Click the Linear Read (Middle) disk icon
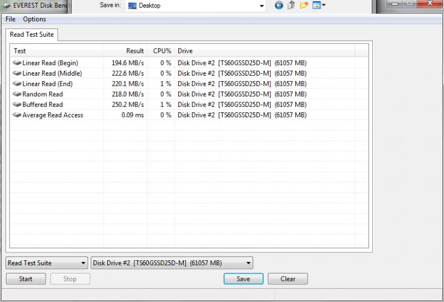Screen dimensions: 444x302 pyautogui.click(x=17, y=73)
